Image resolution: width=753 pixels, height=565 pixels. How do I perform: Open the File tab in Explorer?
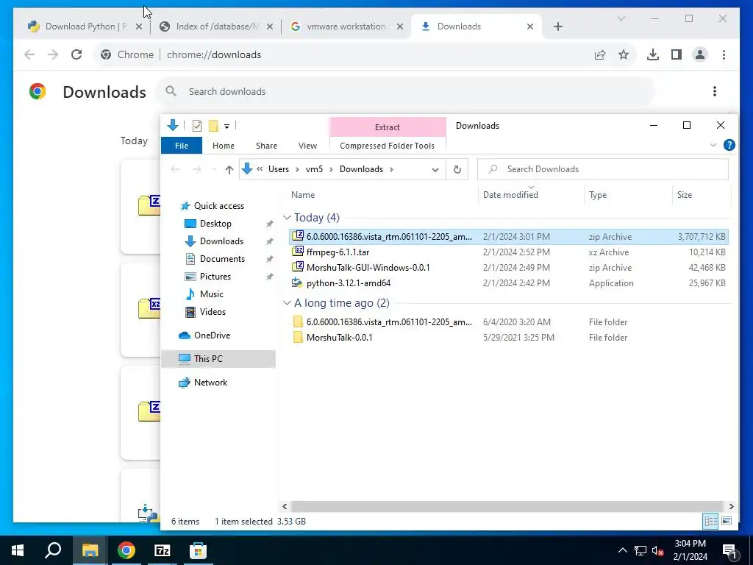click(x=182, y=146)
